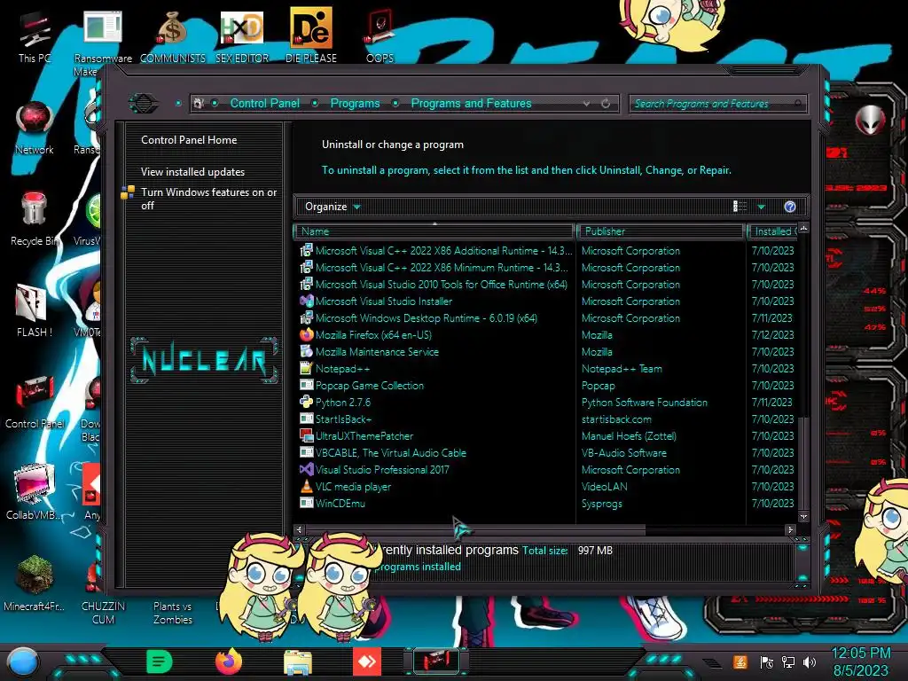Open the HxD hex editor desktop icon
Screen dimensions: 908x681
(x=242, y=37)
